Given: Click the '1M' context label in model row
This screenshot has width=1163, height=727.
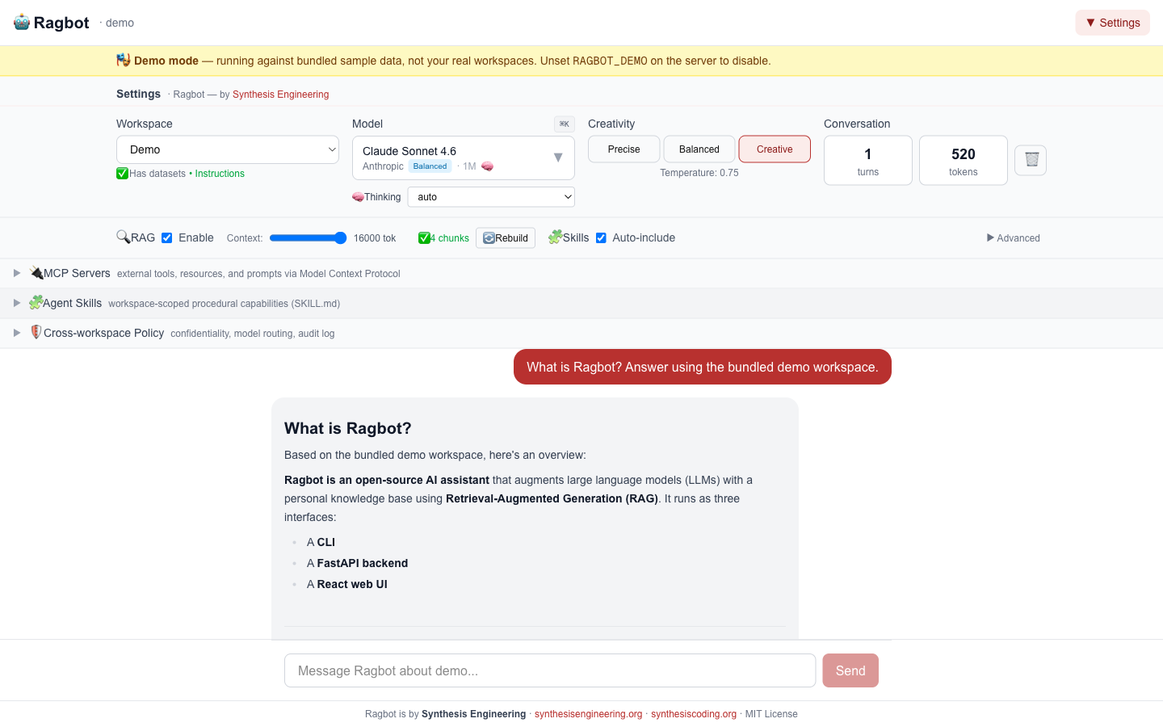Looking at the screenshot, I should (469, 166).
